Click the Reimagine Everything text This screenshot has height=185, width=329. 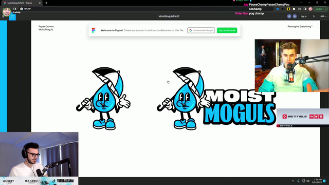pos(300,26)
